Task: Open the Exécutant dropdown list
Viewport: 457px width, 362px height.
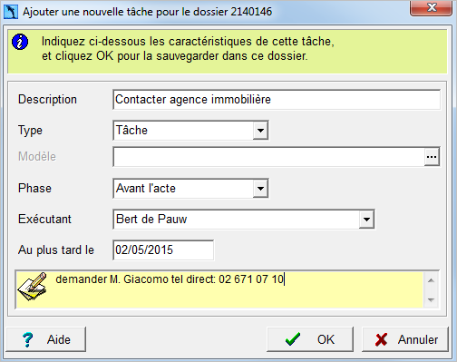Action: click(x=366, y=220)
